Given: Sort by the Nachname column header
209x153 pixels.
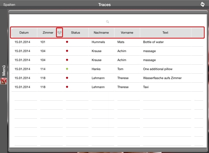Looking at the screenshot, I should [x=101, y=33].
